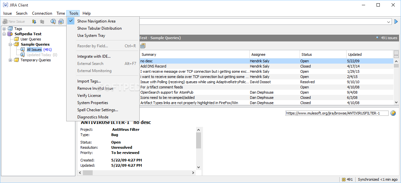Click the grayed Reorder by Field... entry
Image resolution: width=401 pixels, height=183 pixels.
click(x=103, y=46)
